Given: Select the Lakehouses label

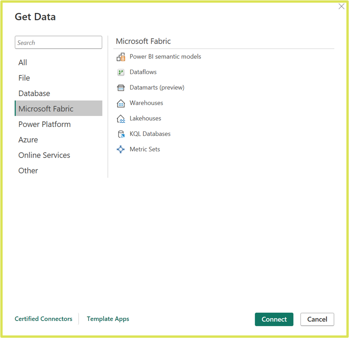Looking at the screenshot, I should click(145, 118).
